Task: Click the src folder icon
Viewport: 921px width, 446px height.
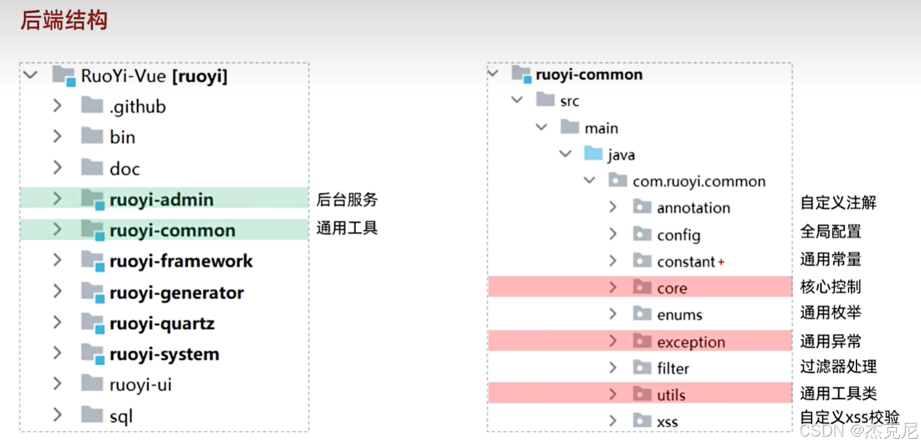Action: coord(545,100)
